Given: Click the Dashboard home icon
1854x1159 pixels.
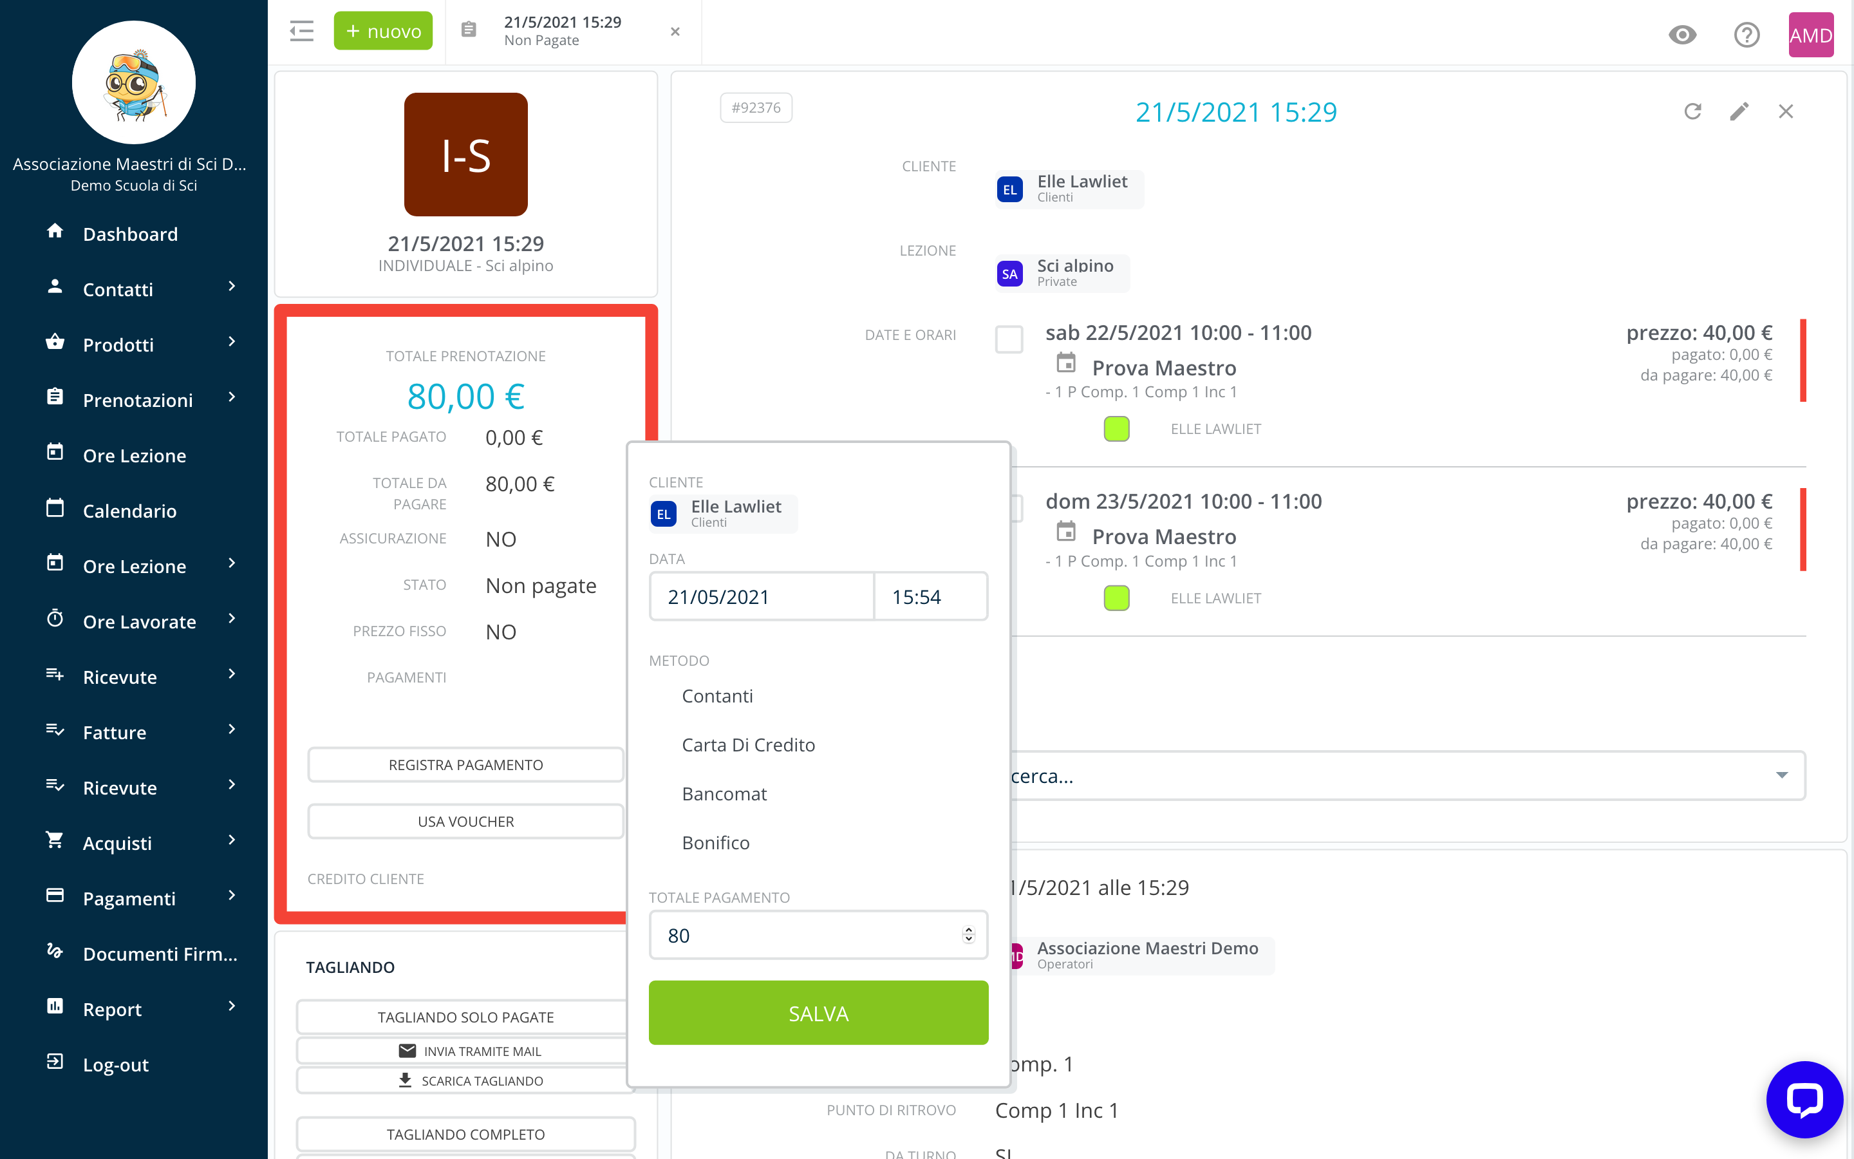Looking at the screenshot, I should click(x=55, y=232).
